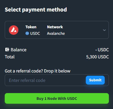Image resolution: width=113 pixels, height=109 pixels.
Task: Click the Total label
Action: click(10, 57)
